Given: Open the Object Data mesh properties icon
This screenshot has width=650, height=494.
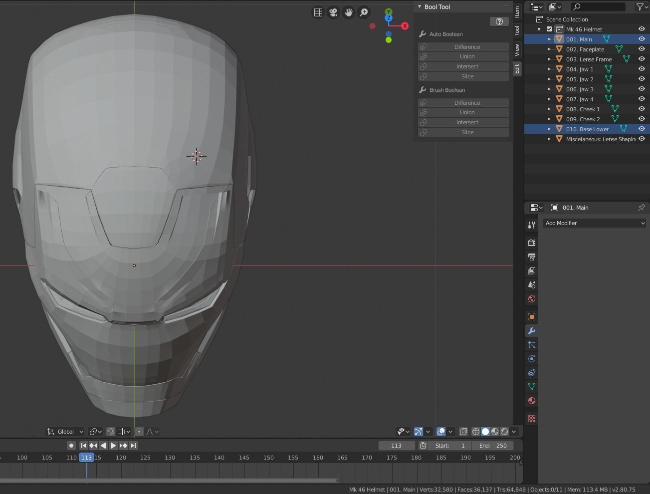Looking at the screenshot, I should click(x=532, y=387).
